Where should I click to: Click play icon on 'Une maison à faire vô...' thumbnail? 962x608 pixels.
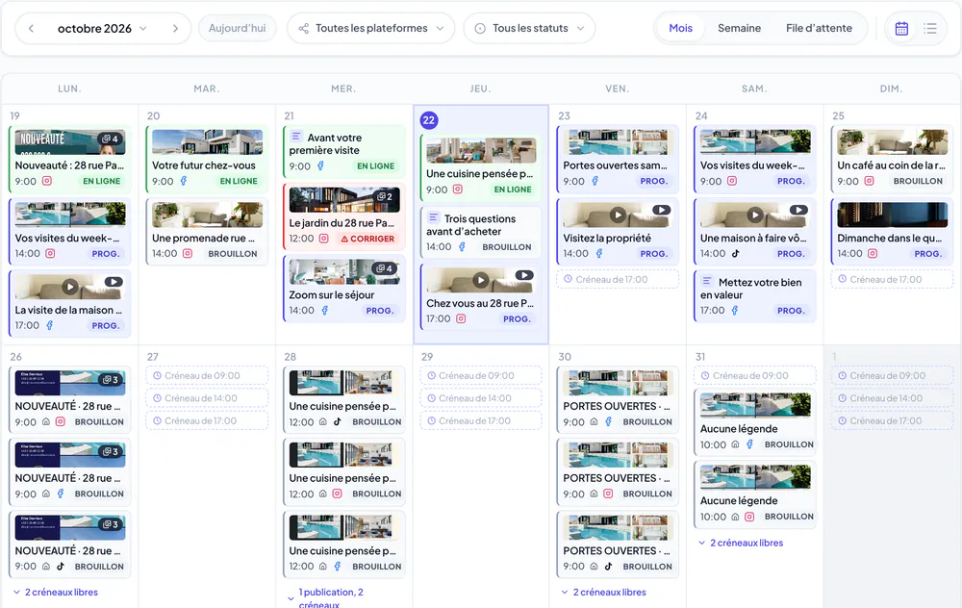755,215
